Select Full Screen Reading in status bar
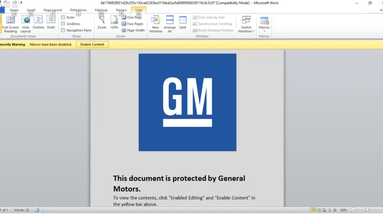This screenshot has height=215, width=383. point(319,210)
